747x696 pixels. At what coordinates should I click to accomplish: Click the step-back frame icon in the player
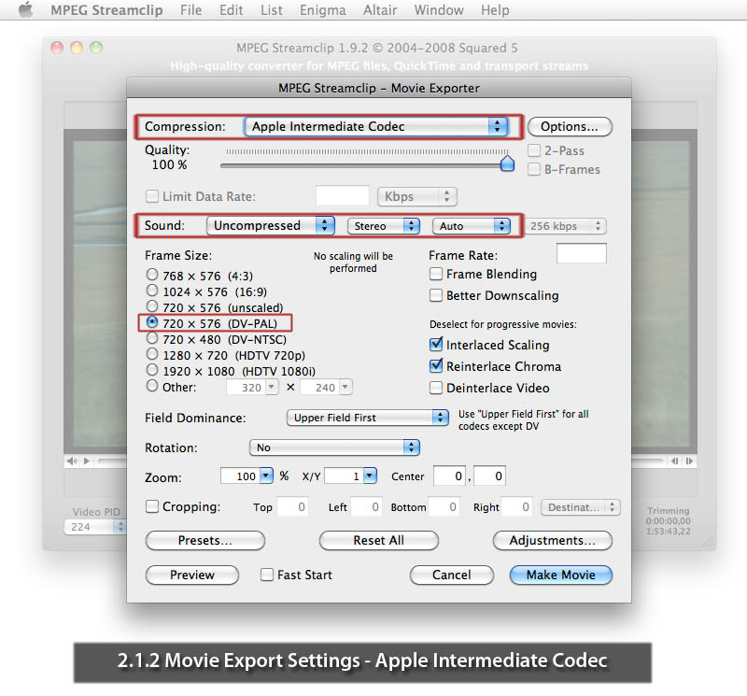(x=674, y=461)
